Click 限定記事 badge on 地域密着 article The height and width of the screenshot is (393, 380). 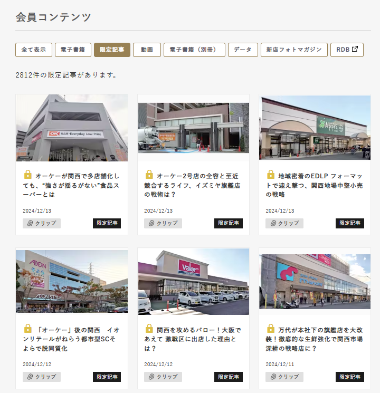[350, 223]
